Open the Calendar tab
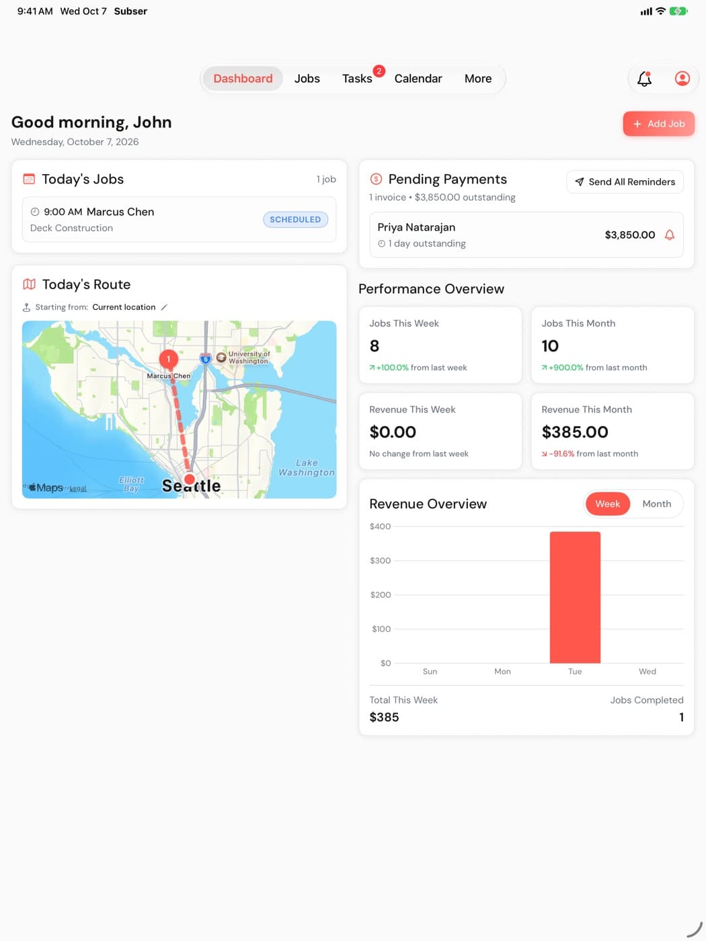 (418, 79)
